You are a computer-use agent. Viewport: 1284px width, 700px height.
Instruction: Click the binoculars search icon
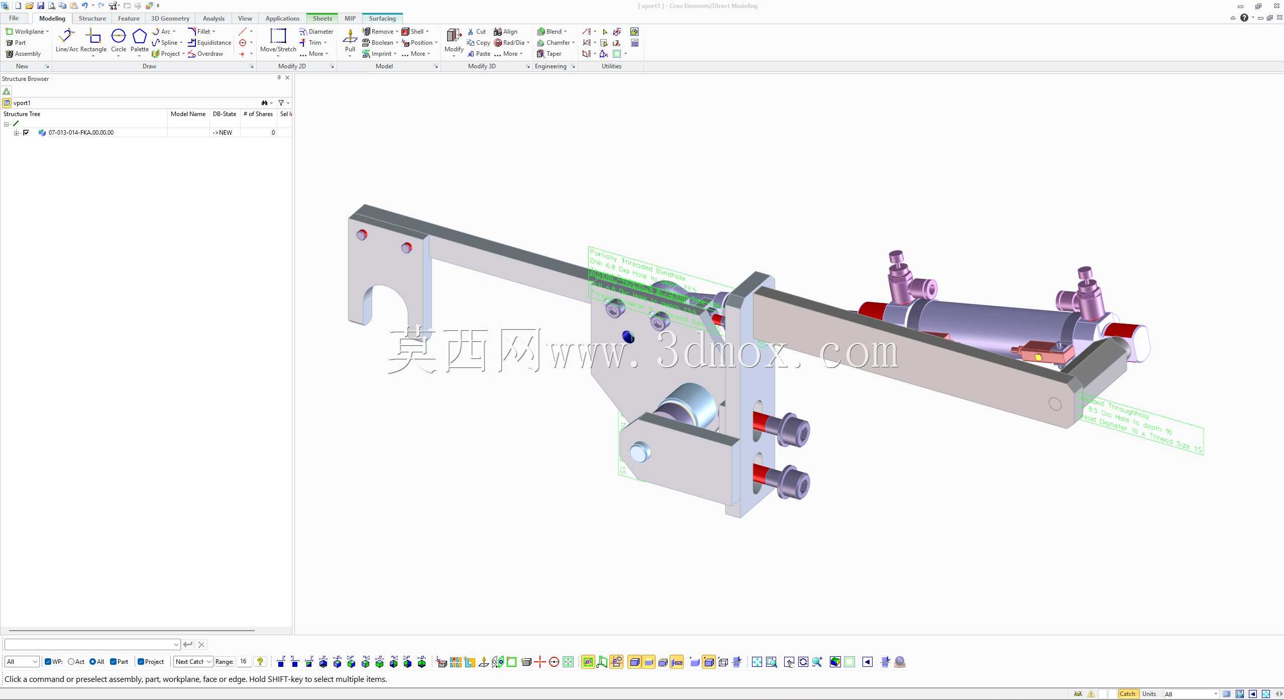[x=264, y=103]
